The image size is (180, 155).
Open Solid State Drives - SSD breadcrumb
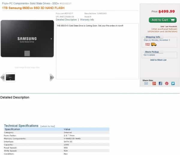click(43, 3)
